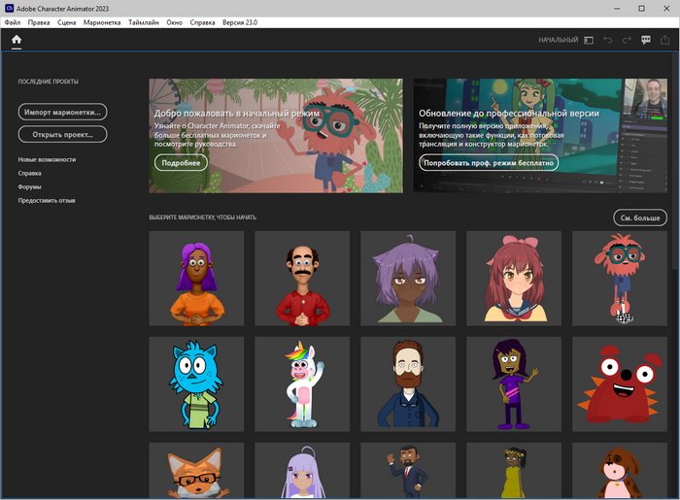Click the Adobe Character Animator title icon
The height and width of the screenshot is (500, 680).
[x=9, y=8]
